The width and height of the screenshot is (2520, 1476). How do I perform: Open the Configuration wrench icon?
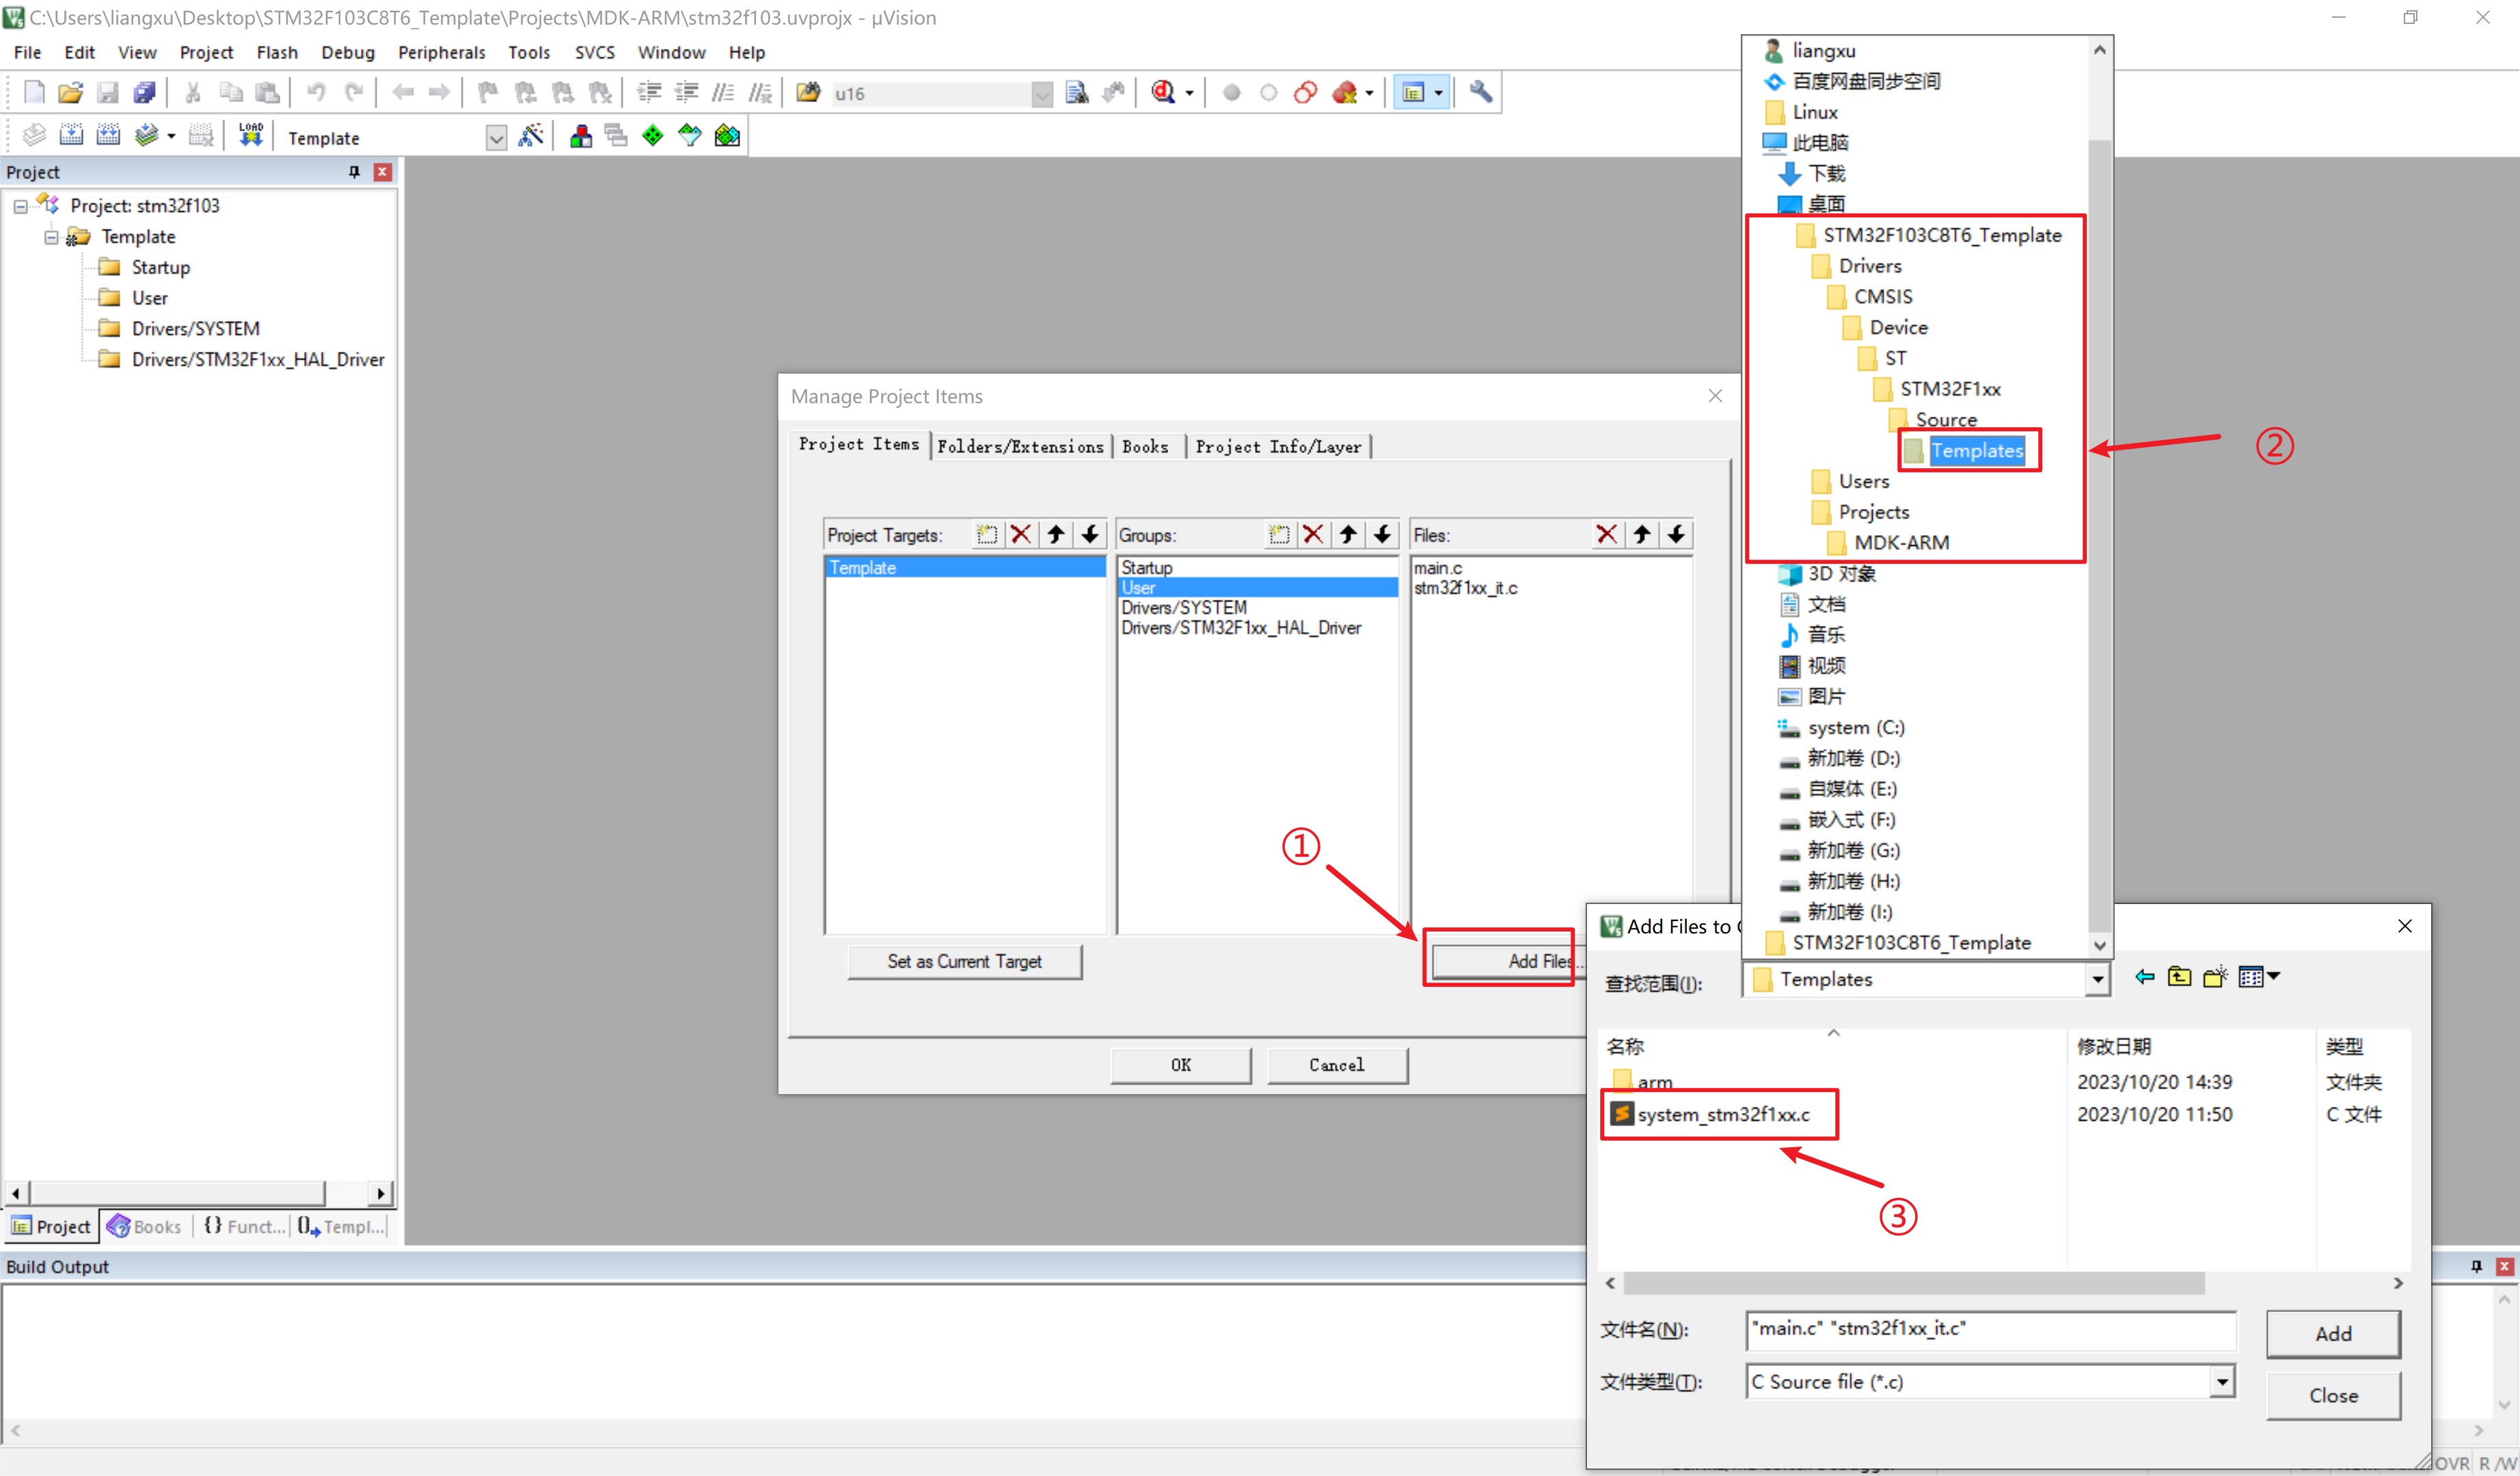click(1480, 93)
